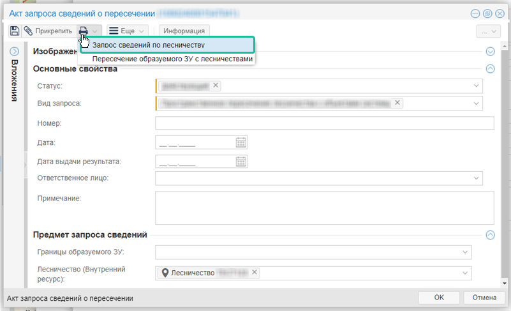Click the save diskette icon
The width and height of the screenshot is (511, 311).
[15, 31]
